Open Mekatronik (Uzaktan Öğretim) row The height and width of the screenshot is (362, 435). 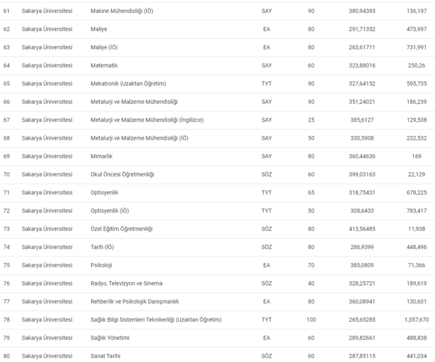click(128, 84)
